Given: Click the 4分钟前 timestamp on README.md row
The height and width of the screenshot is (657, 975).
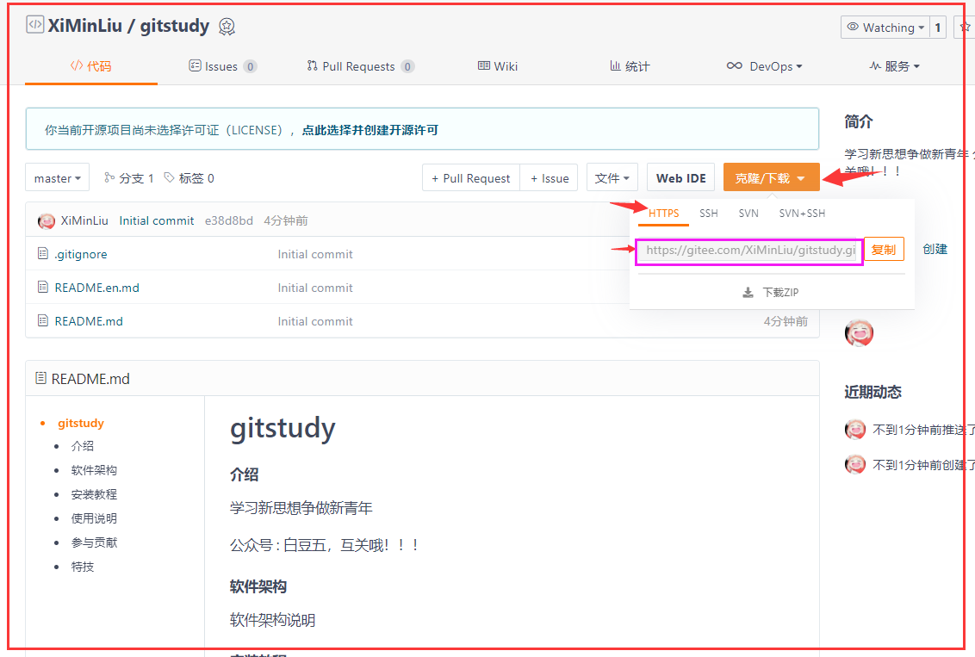Looking at the screenshot, I should pos(786,321).
